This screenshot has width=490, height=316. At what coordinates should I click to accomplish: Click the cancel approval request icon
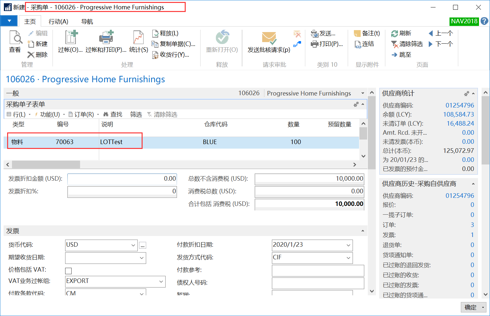(x=297, y=34)
